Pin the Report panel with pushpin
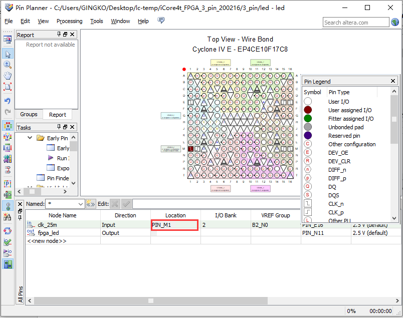This screenshot has width=403, height=318. (x=59, y=35)
